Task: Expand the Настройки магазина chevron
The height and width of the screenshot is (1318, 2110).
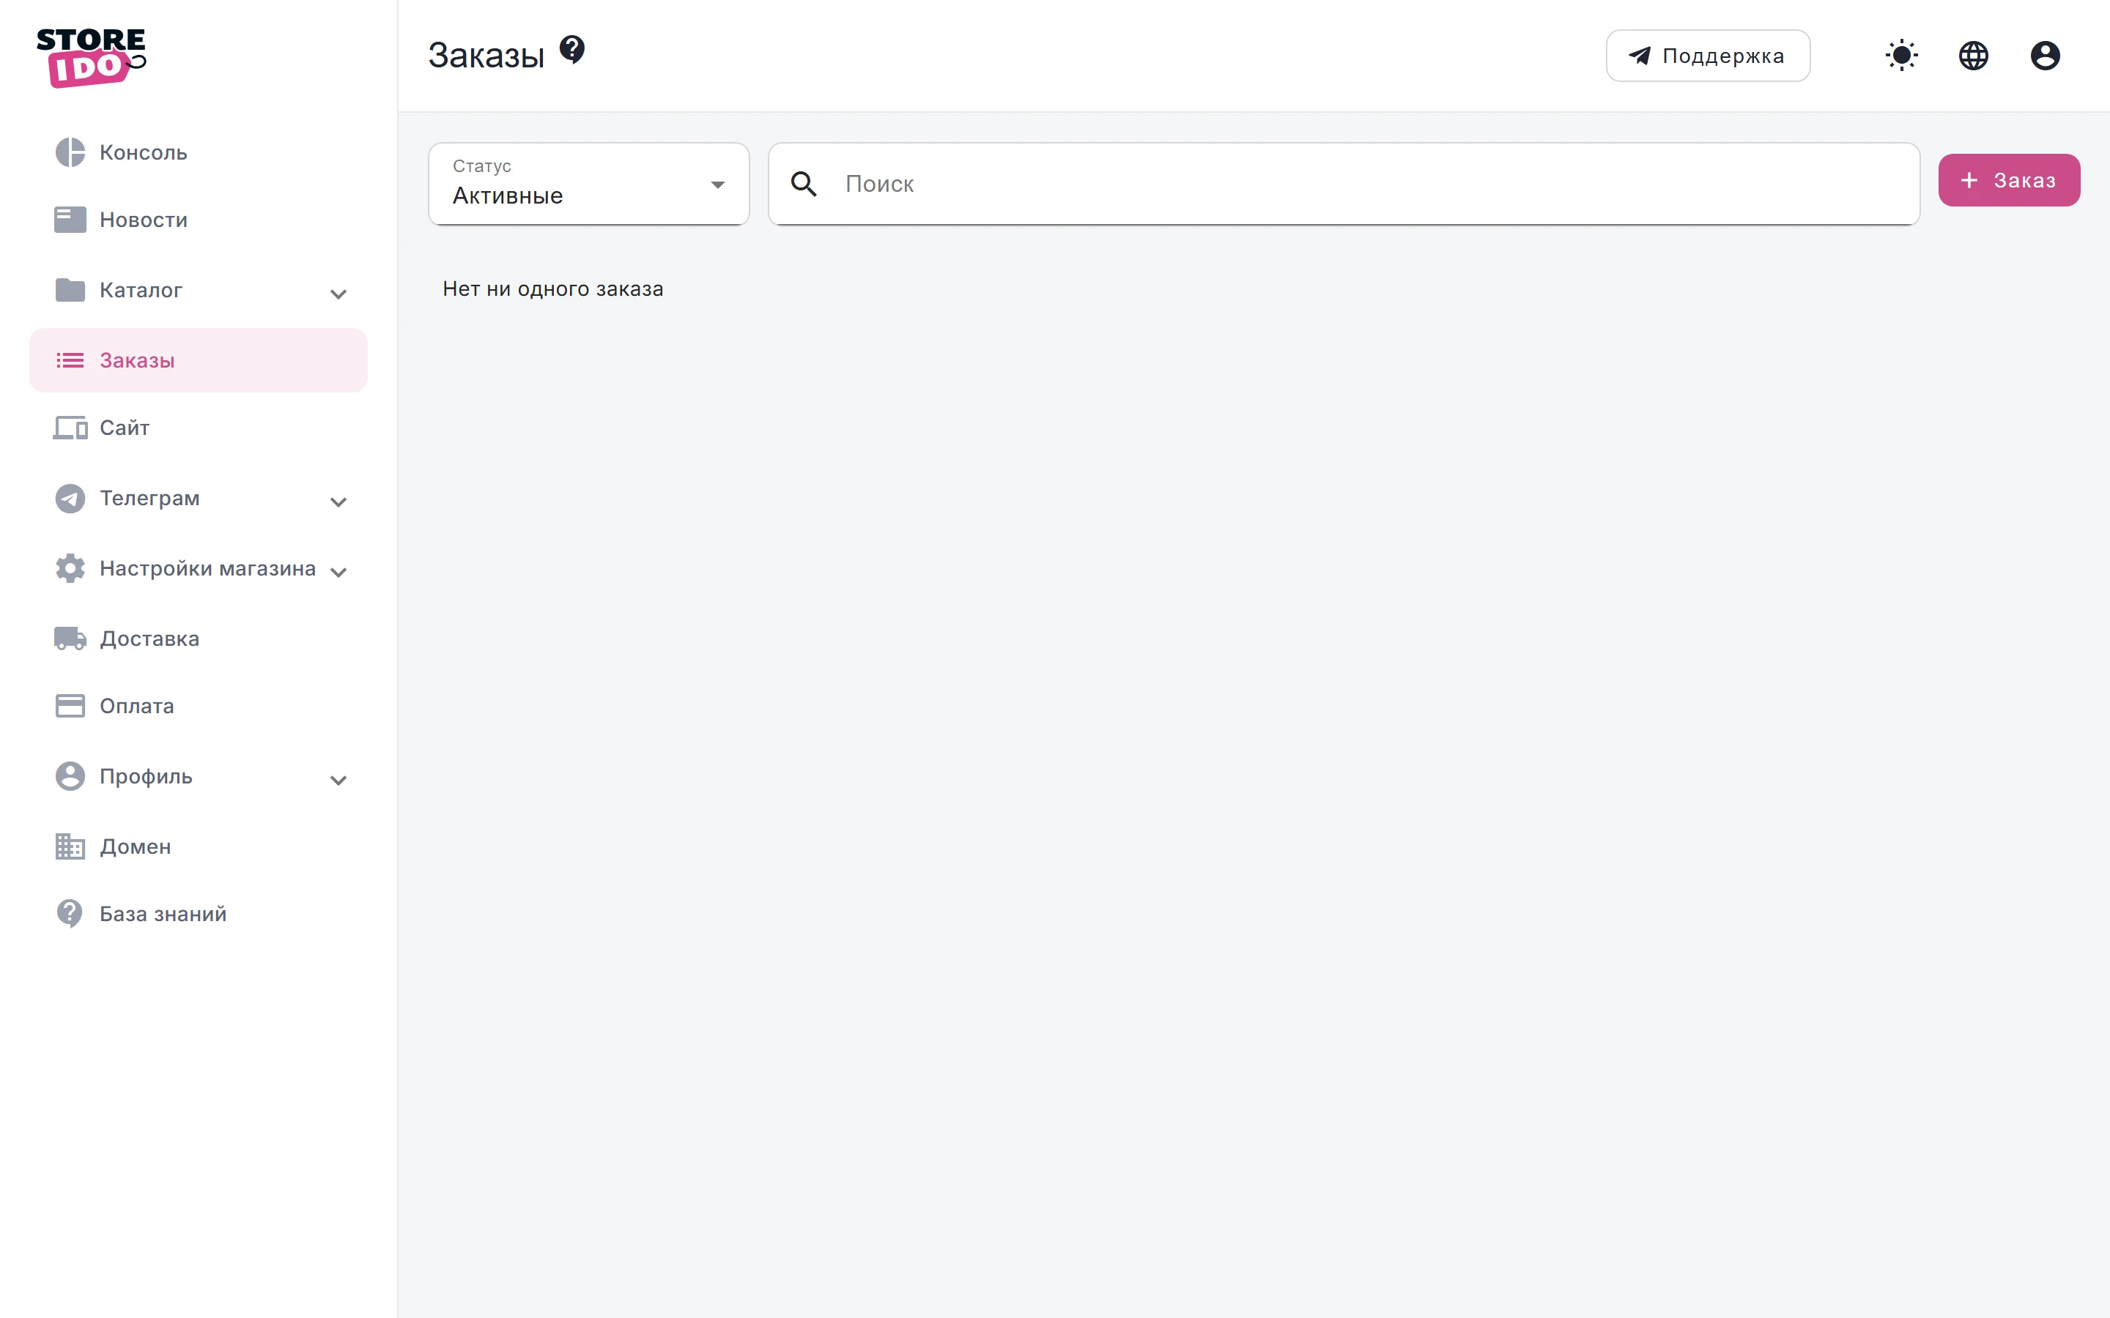Action: pyautogui.click(x=338, y=572)
